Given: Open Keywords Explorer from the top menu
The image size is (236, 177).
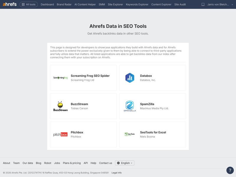Looking at the screenshot, I should click(137, 4).
